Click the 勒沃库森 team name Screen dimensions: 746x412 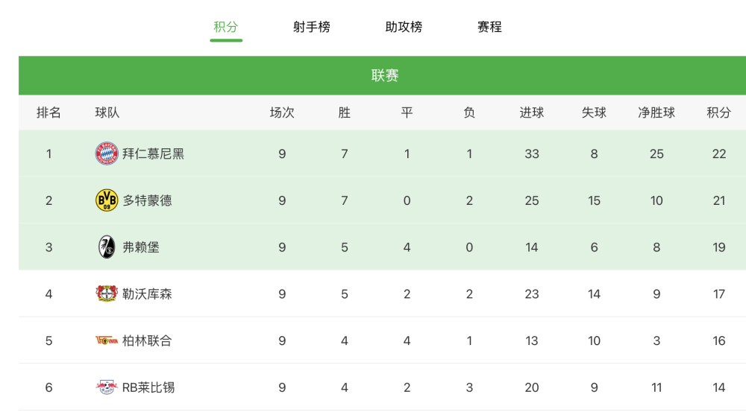pos(147,294)
